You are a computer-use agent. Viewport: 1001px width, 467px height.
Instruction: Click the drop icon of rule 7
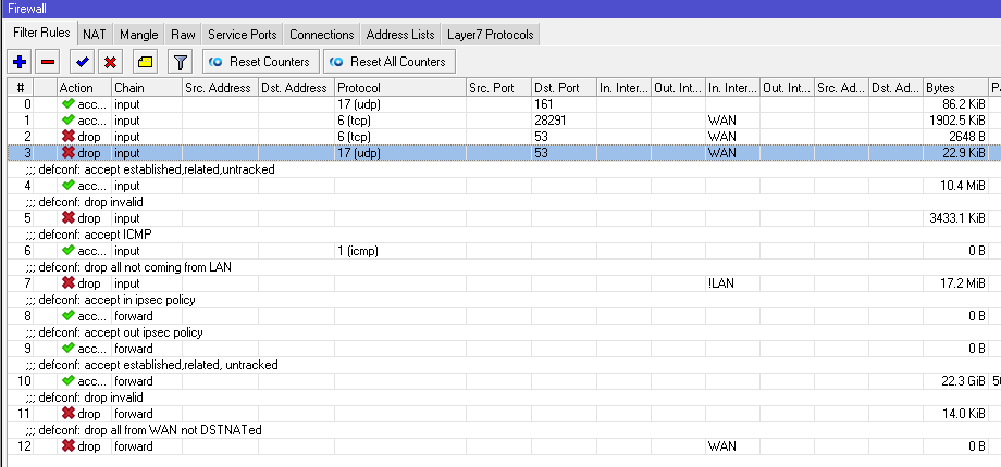(68, 283)
